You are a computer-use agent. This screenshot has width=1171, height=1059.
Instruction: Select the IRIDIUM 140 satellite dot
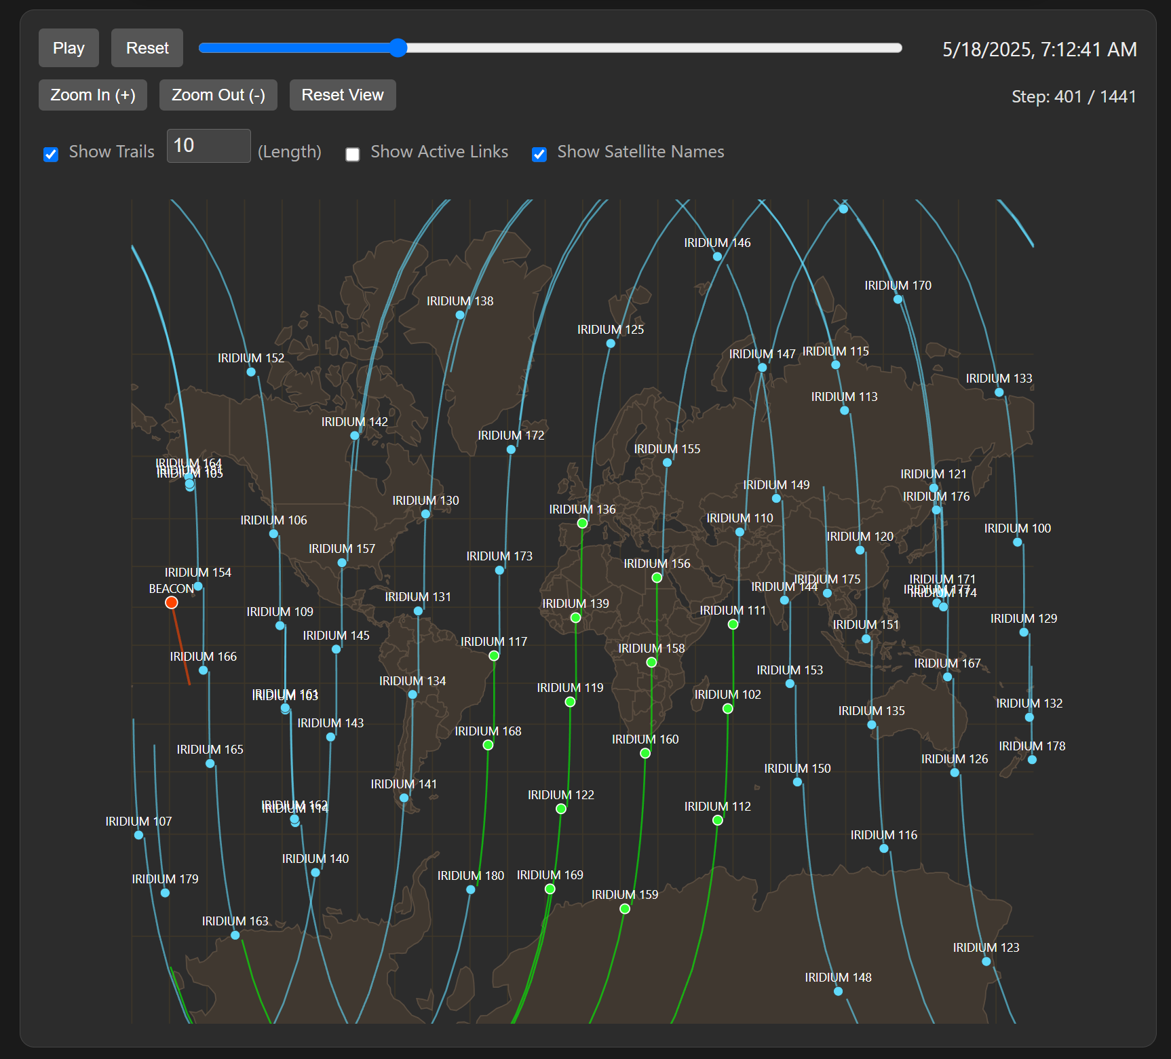(315, 872)
